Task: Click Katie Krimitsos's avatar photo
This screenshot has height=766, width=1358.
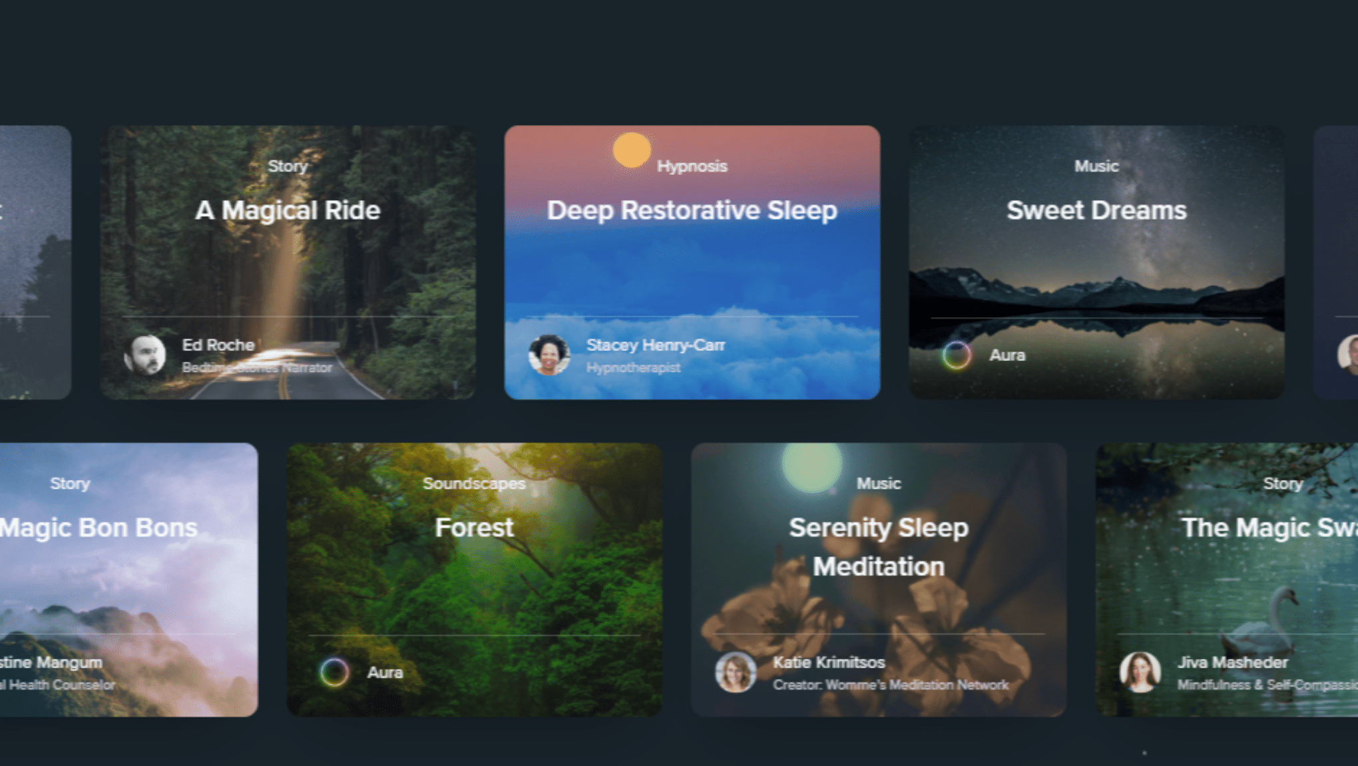Action: 736,672
